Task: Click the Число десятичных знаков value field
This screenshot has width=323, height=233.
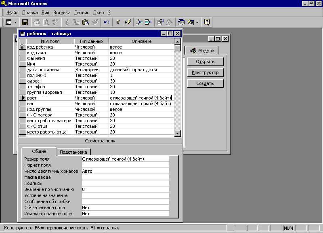Action: tap(126, 171)
